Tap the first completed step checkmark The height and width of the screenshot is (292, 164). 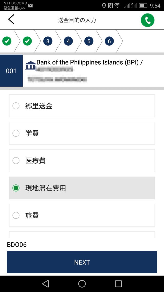coord(7,41)
